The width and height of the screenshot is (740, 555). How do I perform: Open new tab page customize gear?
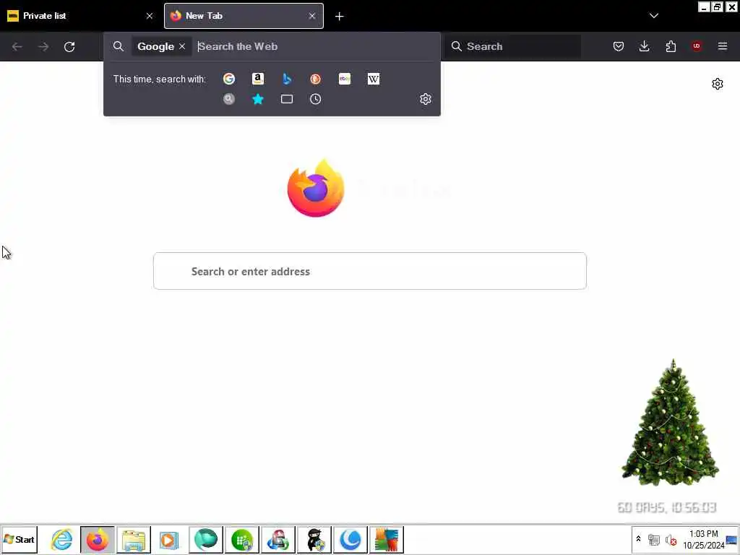pyautogui.click(x=718, y=84)
